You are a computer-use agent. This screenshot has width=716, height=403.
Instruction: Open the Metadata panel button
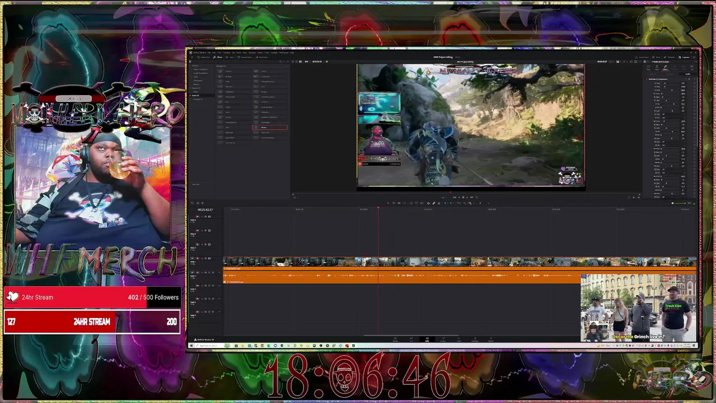[x=670, y=57]
